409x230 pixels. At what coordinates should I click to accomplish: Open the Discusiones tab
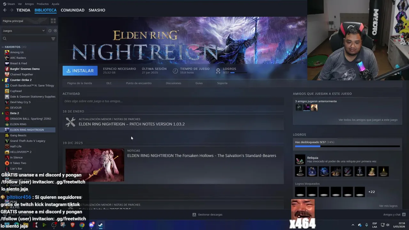pyautogui.click(x=174, y=83)
